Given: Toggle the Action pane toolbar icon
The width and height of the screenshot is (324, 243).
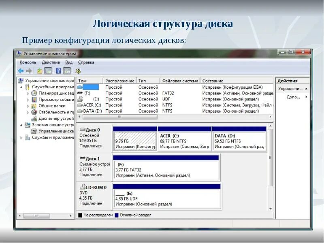Looking at the screenshot, I should 67,71.
